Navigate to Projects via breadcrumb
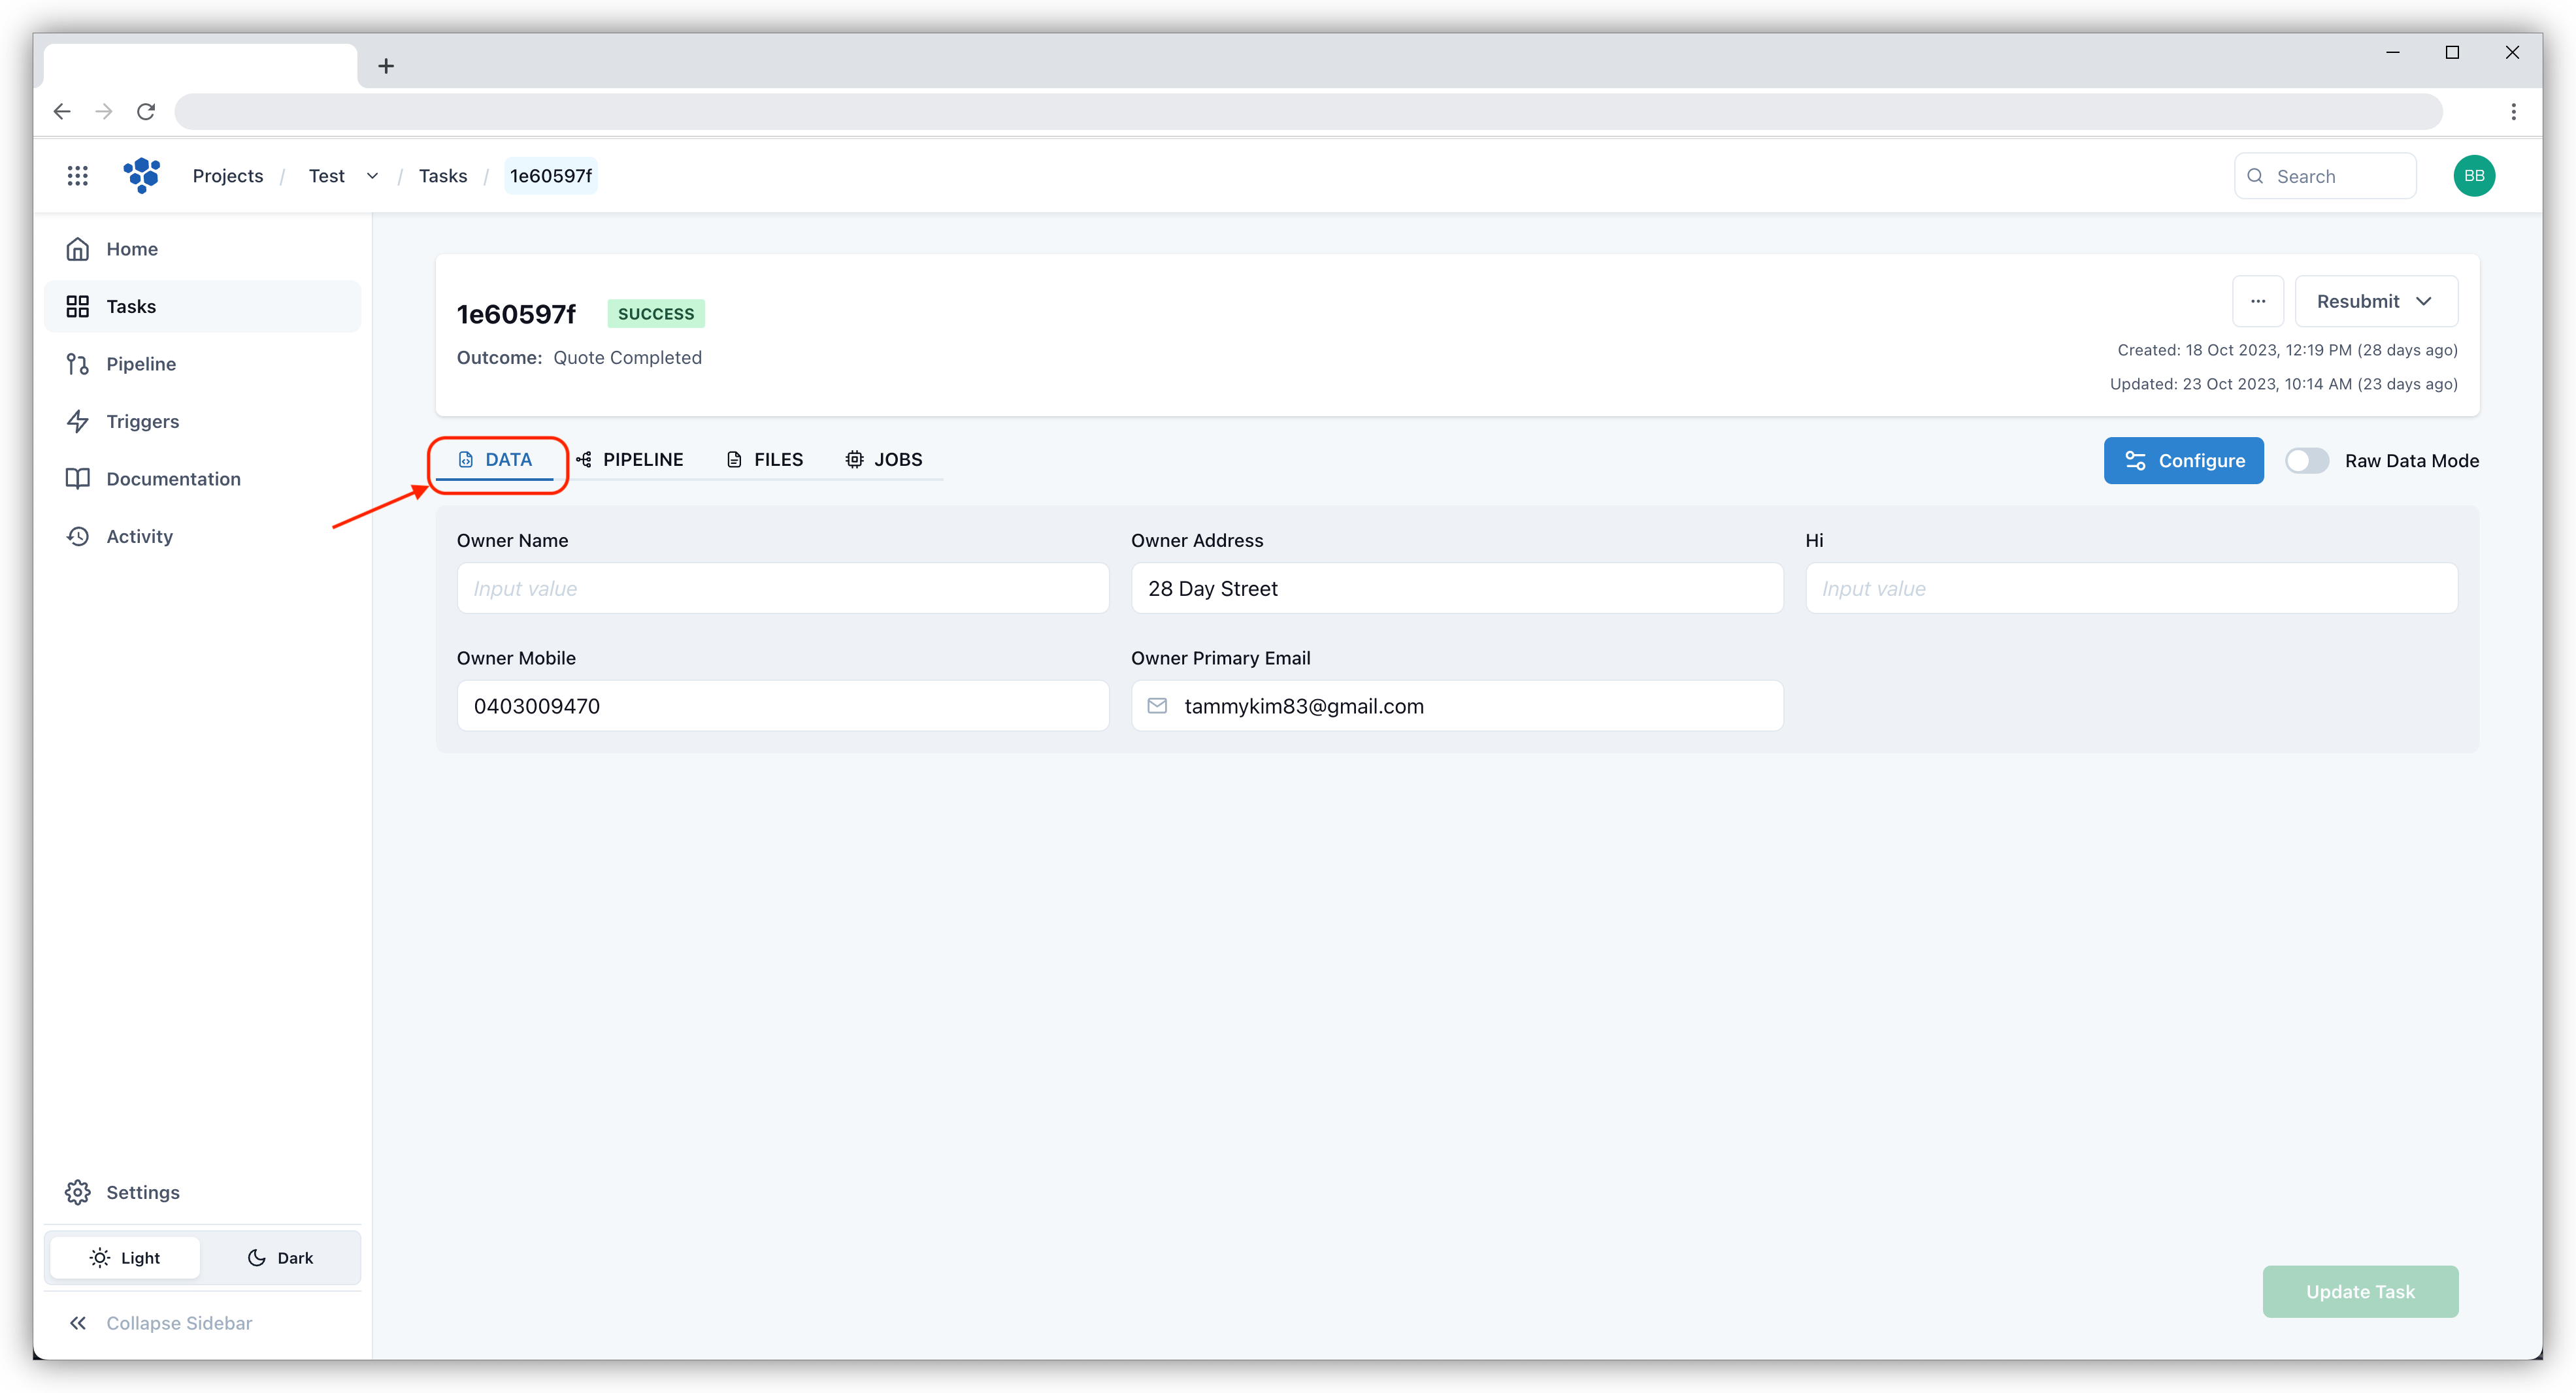The height and width of the screenshot is (1393, 2576). pyautogui.click(x=227, y=175)
